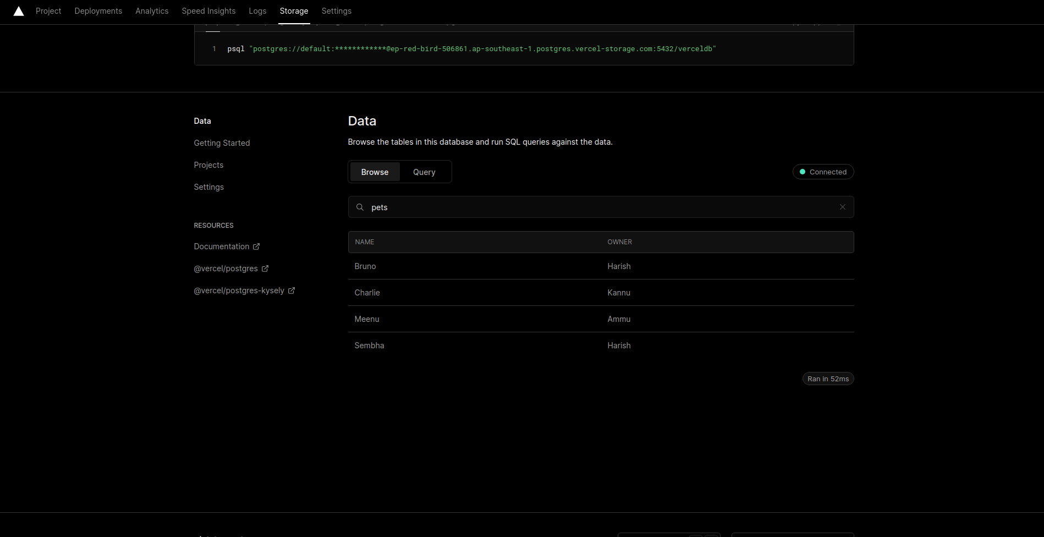1044x537 pixels.
Task: Select the Sembha name cell
Action: point(370,346)
